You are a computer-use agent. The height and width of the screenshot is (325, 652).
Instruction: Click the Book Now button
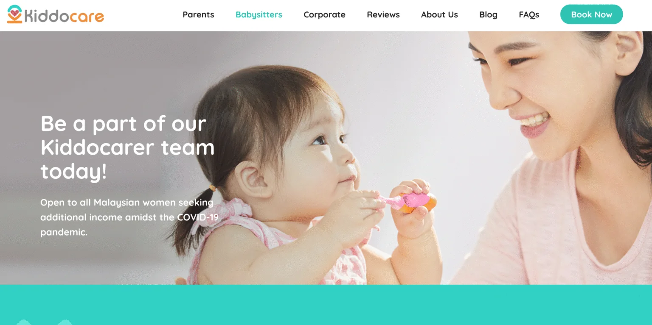tap(592, 14)
